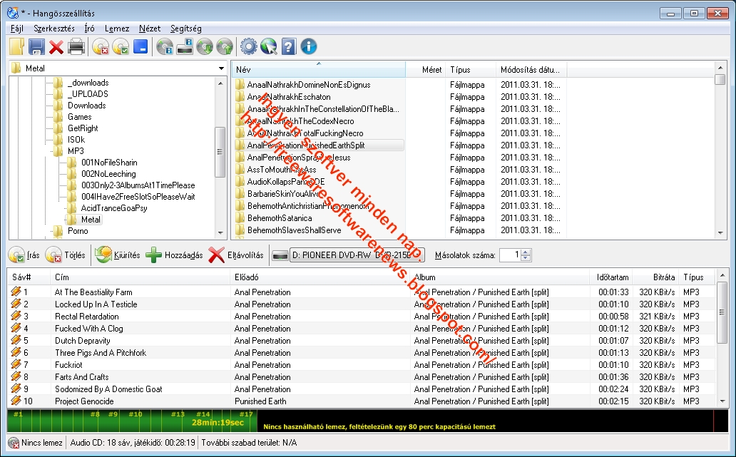Click the disc icon with the green up arrow
This screenshot has width=736, height=457.
(x=225, y=47)
